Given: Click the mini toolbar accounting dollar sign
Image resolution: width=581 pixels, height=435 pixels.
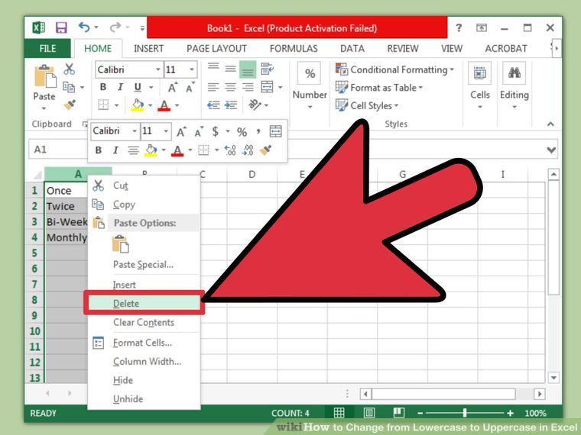Looking at the screenshot, I should coord(216,131).
